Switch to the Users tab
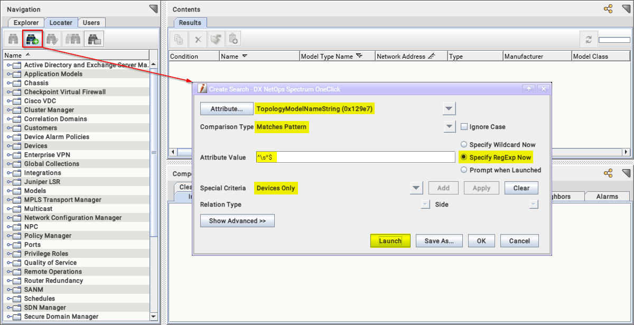Image resolution: width=634 pixels, height=325 pixels. point(91,23)
